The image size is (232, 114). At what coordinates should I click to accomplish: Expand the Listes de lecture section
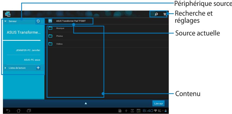(6, 68)
